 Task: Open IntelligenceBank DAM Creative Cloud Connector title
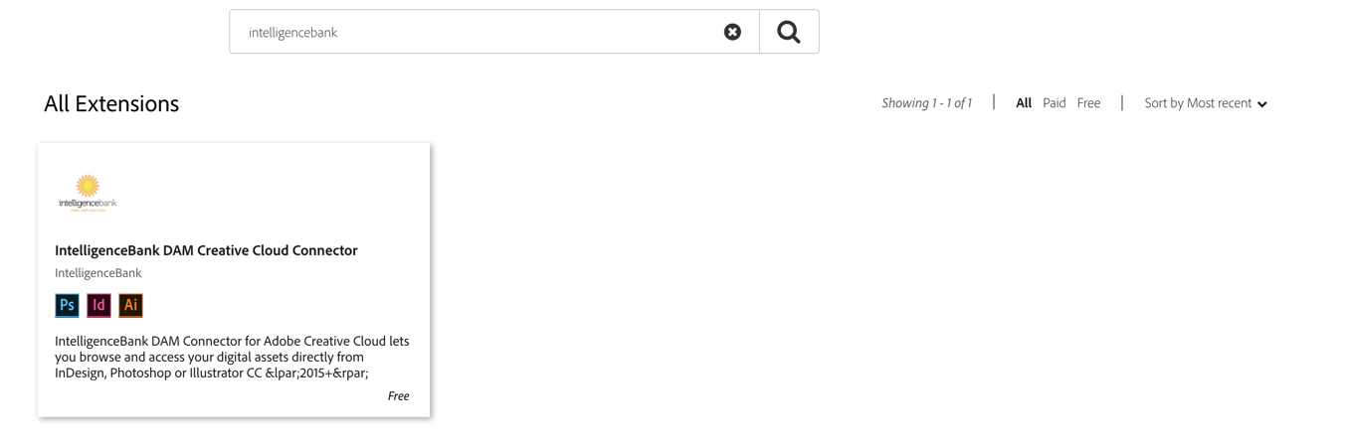tap(206, 250)
